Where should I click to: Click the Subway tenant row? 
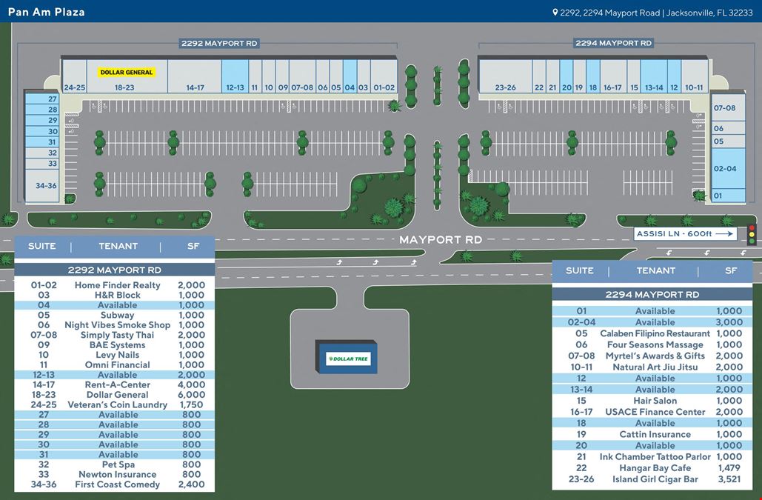tap(115, 315)
